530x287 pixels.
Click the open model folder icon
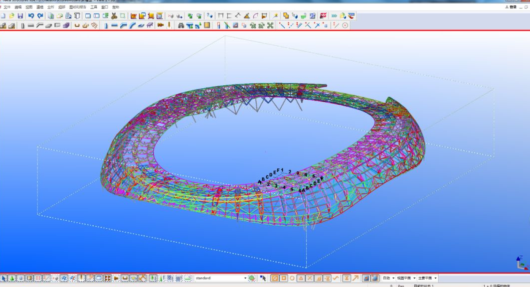coord(12,16)
